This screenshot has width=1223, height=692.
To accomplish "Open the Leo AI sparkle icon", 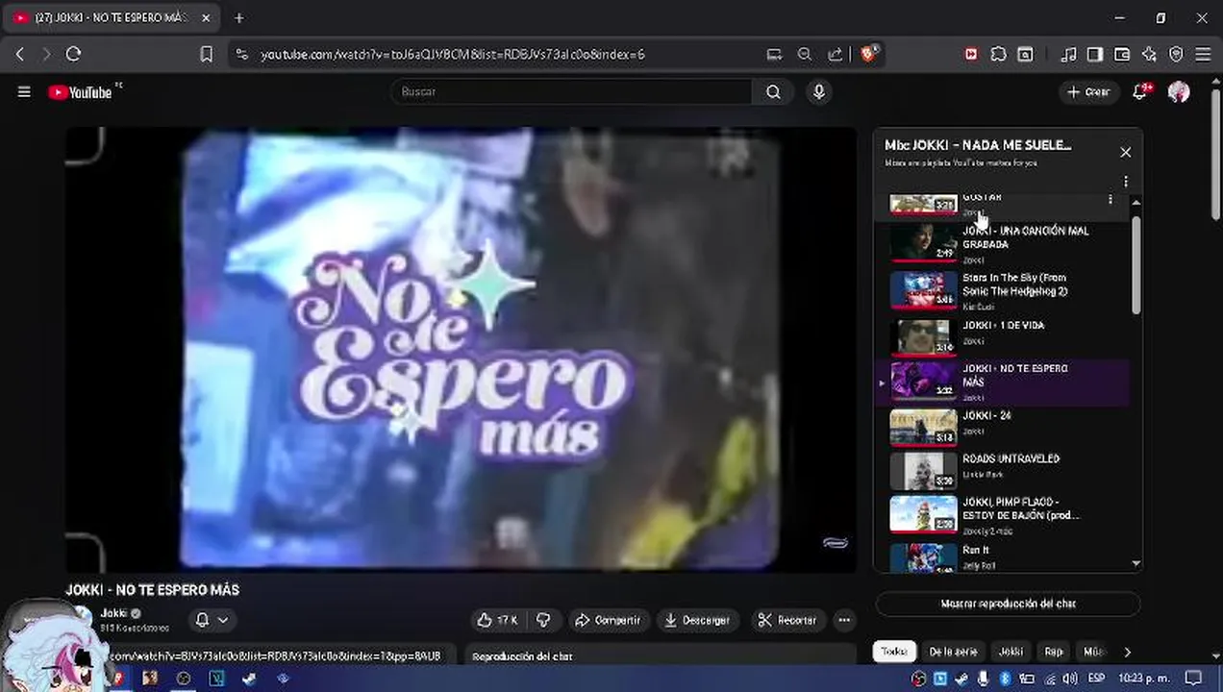I will pyautogui.click(x=1149, y=55).
